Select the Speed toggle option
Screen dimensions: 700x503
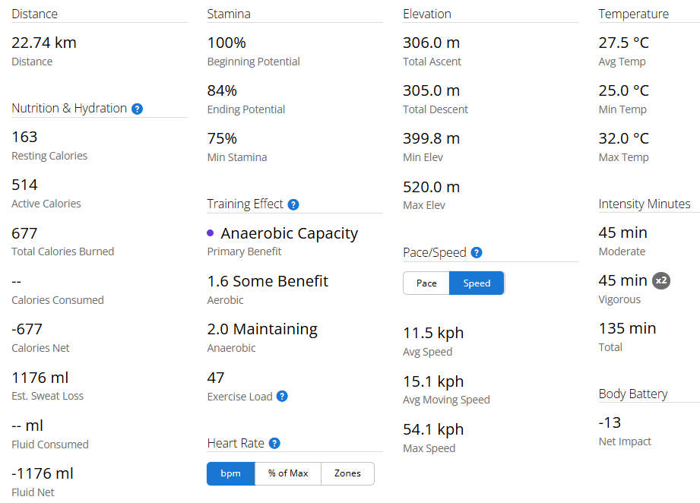[477, 283]
